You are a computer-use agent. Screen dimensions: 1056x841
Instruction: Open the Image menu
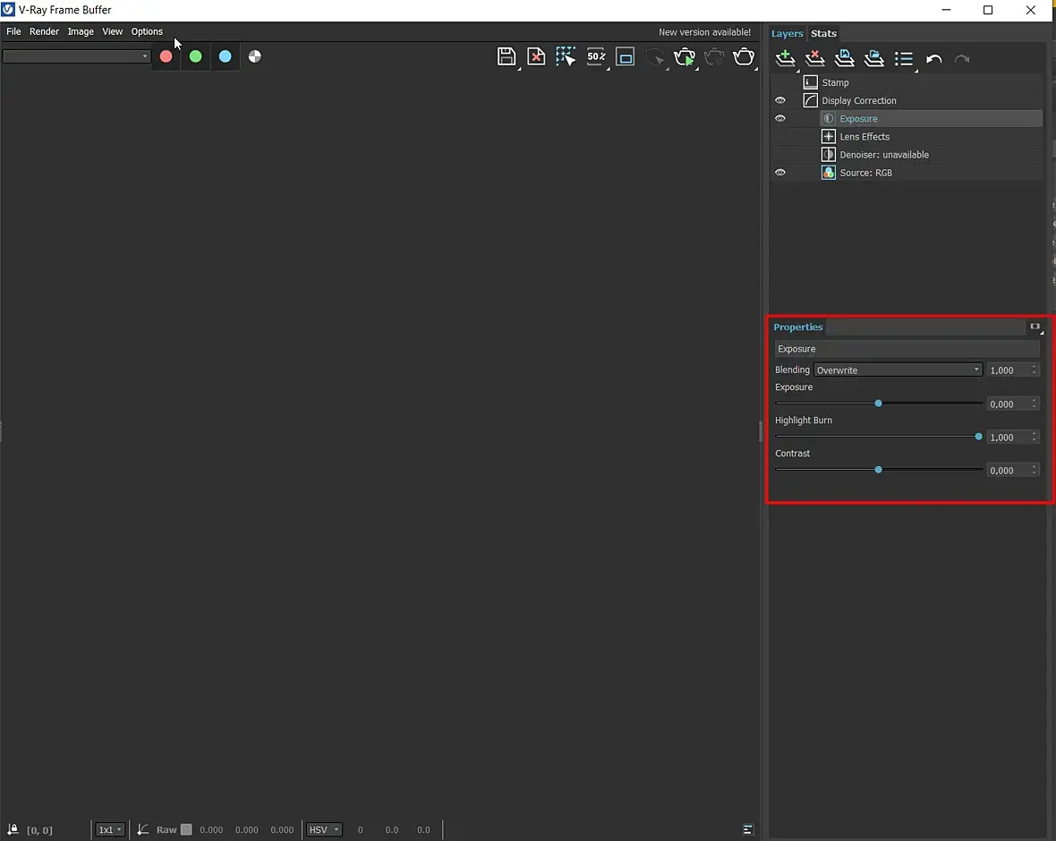pyautogui.click(x=81, y=31)
